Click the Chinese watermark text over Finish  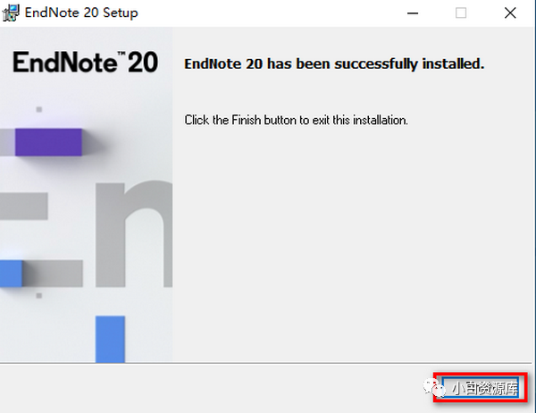coord(484,388)
